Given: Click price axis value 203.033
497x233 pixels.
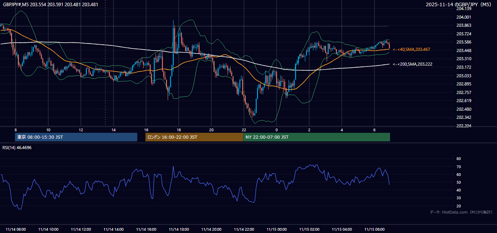Looking at the screenshot, I should click(x=464, y=76).
